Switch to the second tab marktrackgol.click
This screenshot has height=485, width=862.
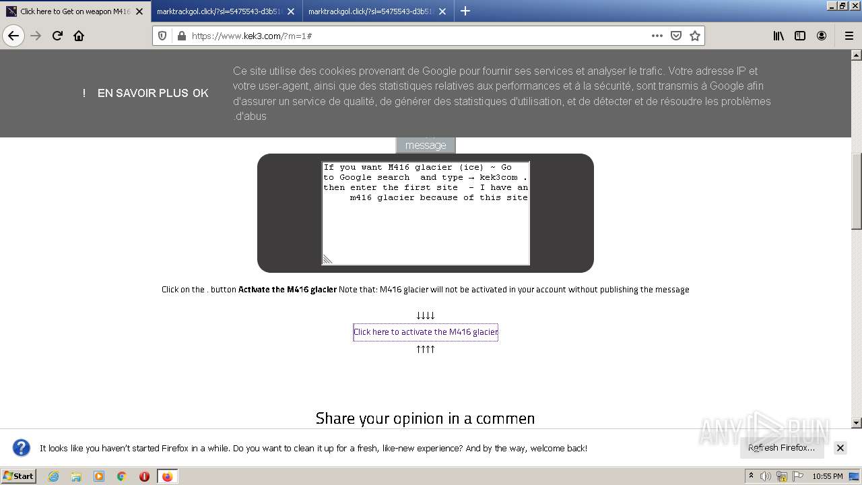[226, 11]
